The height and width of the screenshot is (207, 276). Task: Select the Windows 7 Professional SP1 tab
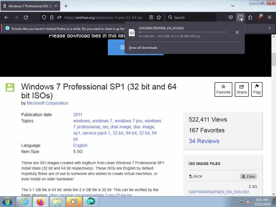coord(30,6)
